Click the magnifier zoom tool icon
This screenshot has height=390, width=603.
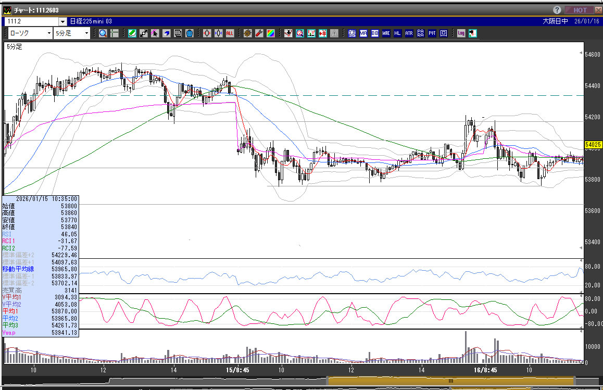pyautogui.click(x=103, y=33)
